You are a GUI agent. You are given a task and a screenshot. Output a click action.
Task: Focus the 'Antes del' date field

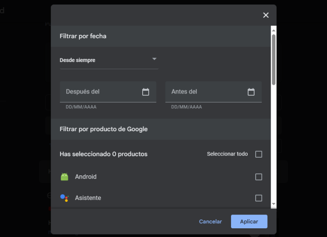coord(206,92)
